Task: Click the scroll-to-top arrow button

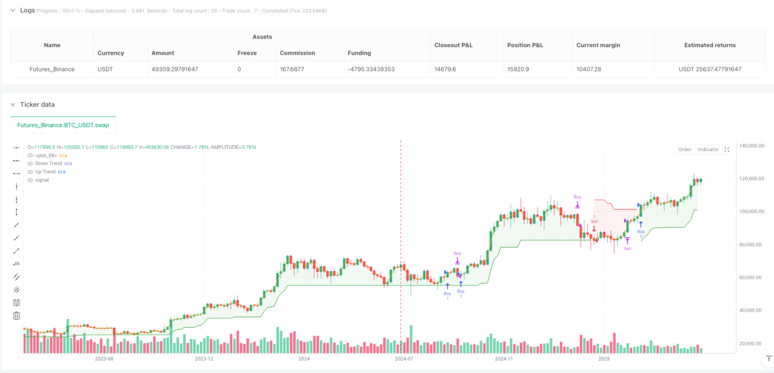Action: pos(766,360)
